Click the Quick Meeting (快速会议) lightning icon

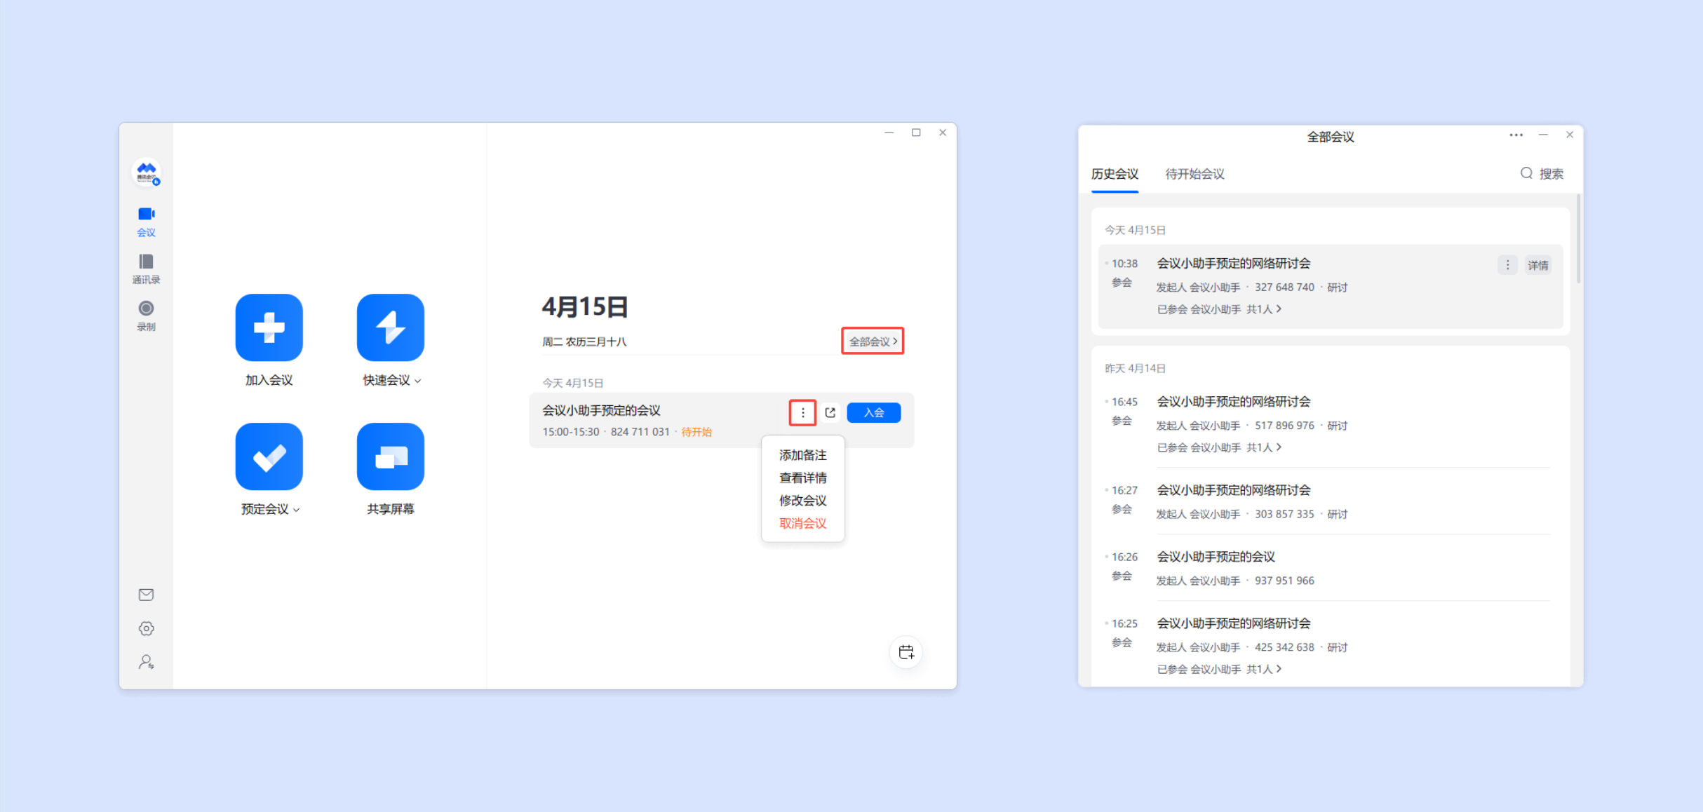(x=390, y=327)
